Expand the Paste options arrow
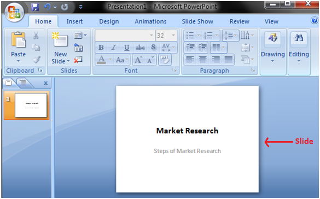Viewport: 320px width, 199px height. coord(19,61)
